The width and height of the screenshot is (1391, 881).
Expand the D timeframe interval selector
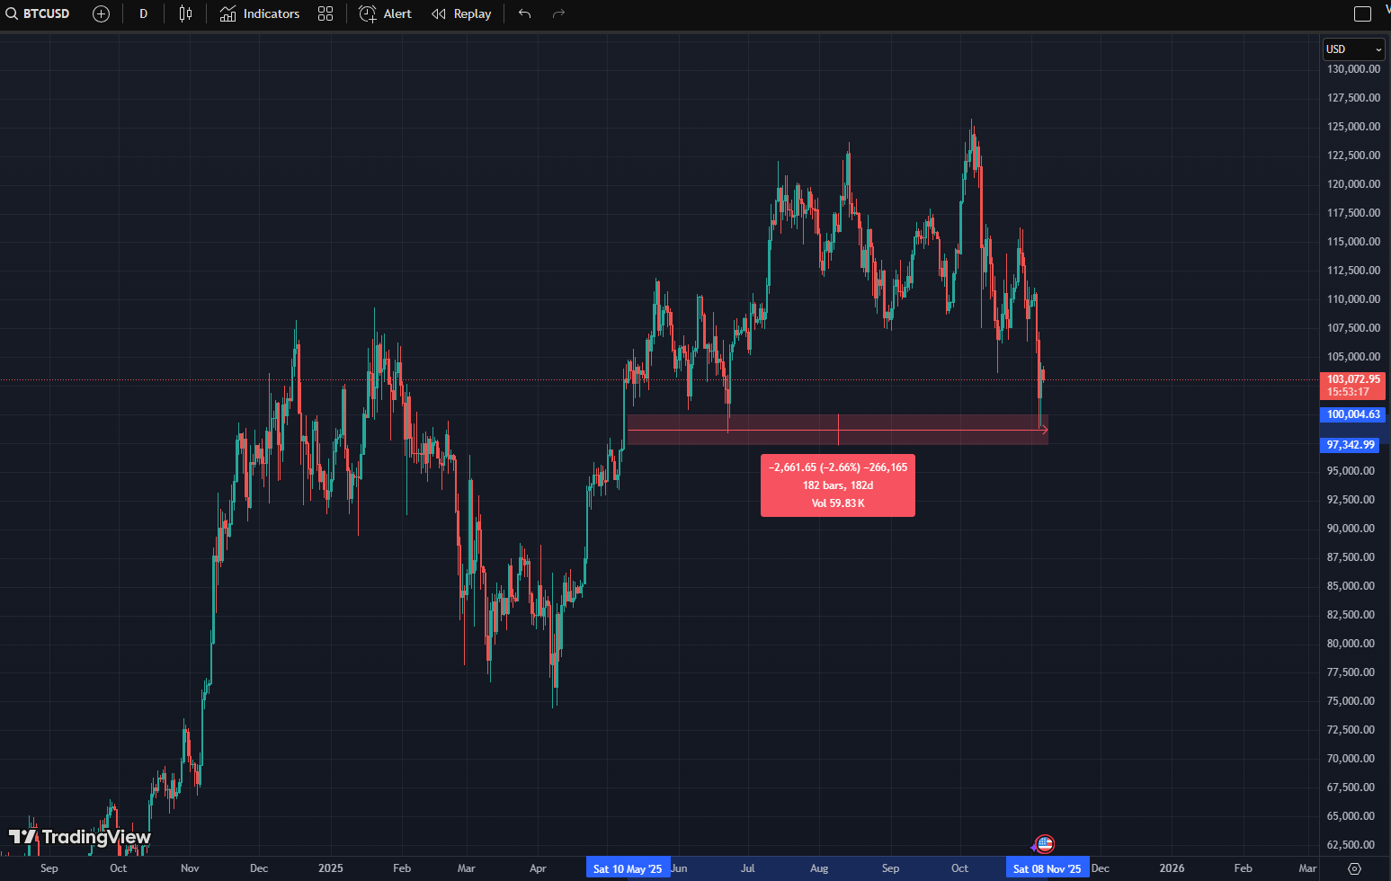(143, 13)
